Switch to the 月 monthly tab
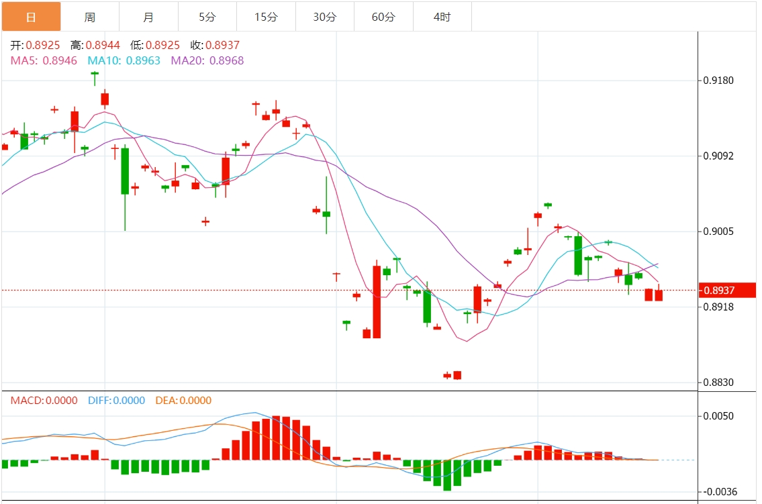The height and width of the screenshot is (504, 762). [x=148, y=17]
